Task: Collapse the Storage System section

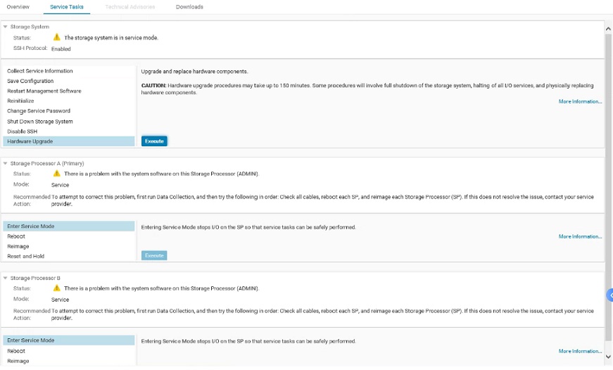Action: click(x=6, y=27)
